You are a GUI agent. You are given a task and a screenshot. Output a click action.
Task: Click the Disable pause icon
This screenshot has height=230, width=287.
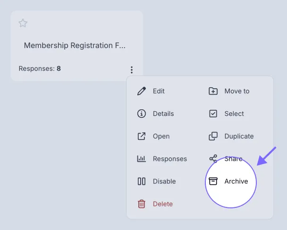(142, 181)
